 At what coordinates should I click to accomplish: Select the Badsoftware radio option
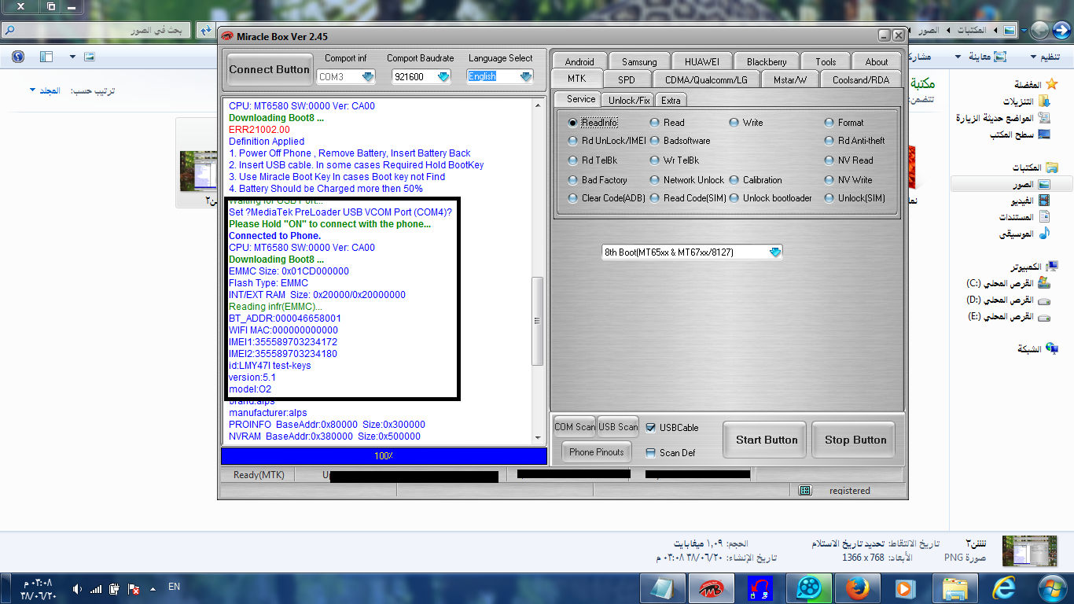[680, 141]
